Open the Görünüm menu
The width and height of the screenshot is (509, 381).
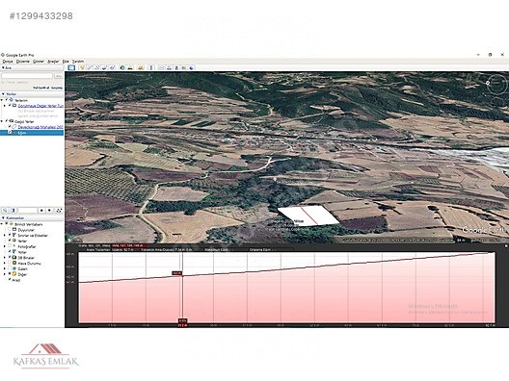39,62
